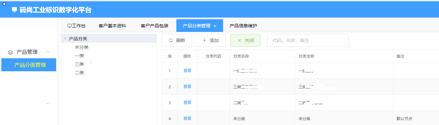Select the 一类 tree node
This screenshot has width=439, height=125.
(x=80, y=56)
